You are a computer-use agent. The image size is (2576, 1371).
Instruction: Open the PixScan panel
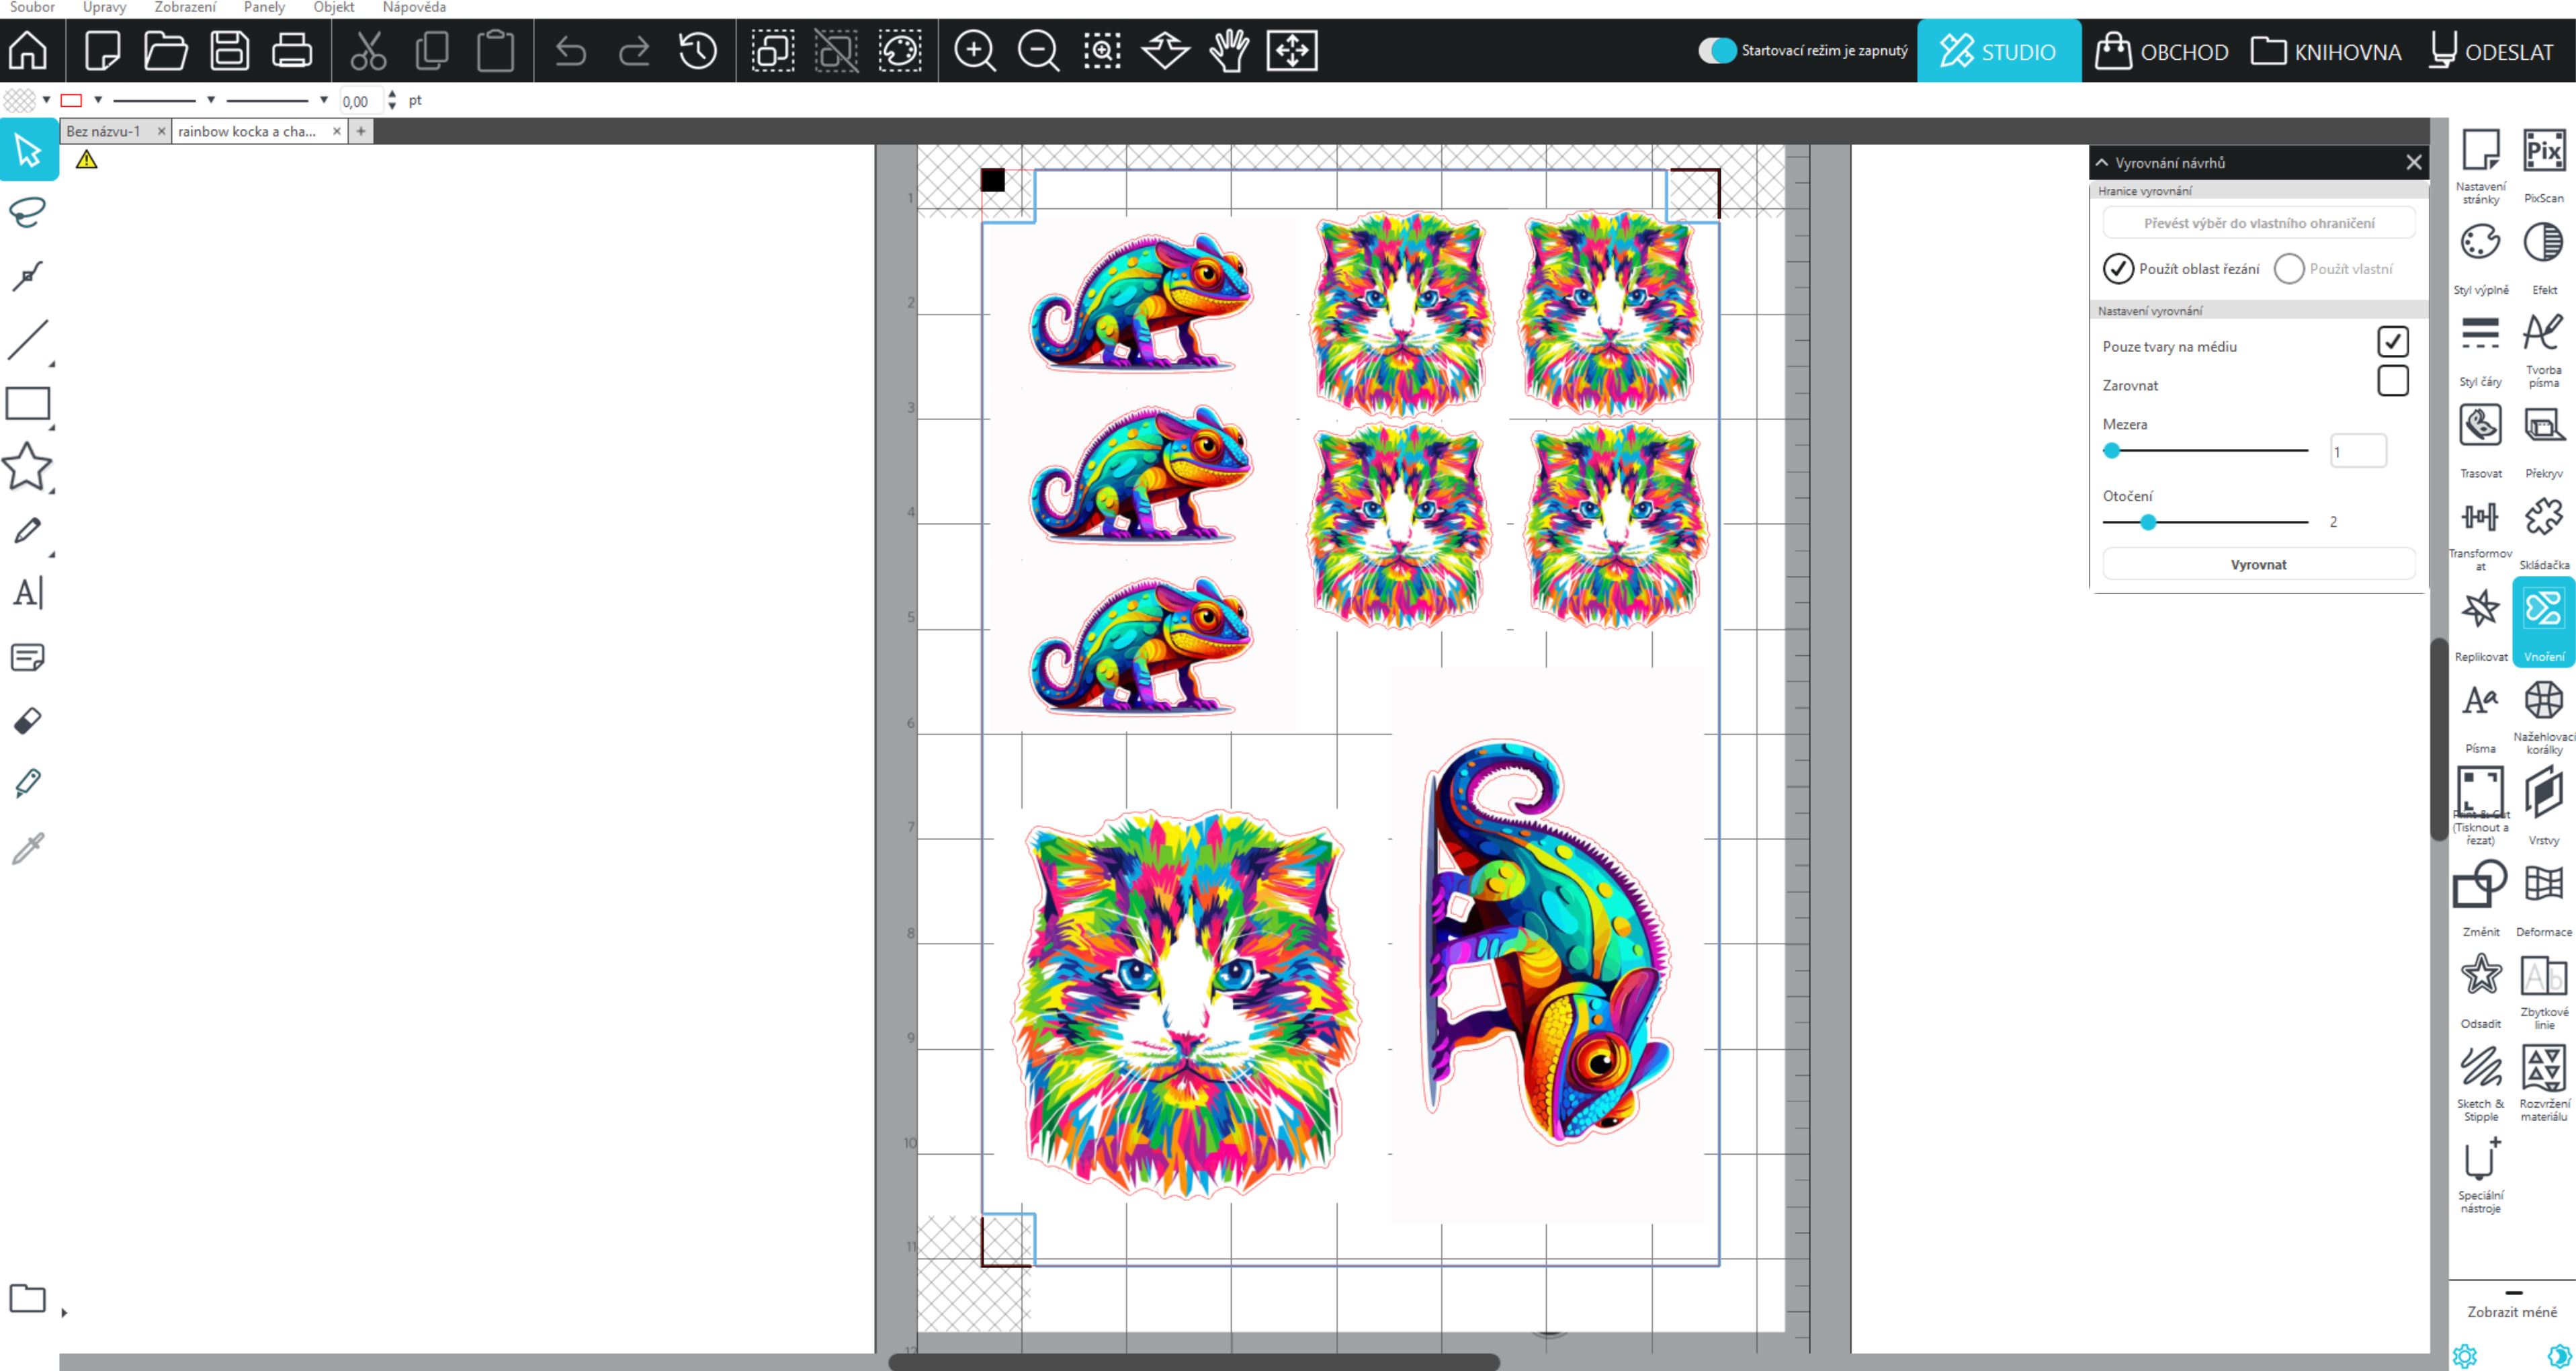2543,153
